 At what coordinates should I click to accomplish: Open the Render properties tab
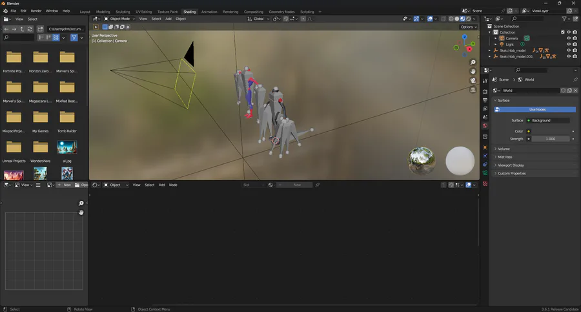click(x=485, y=91)
